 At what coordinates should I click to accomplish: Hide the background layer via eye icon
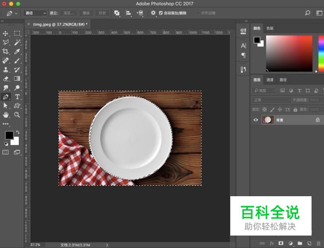(x=256, y=120)
